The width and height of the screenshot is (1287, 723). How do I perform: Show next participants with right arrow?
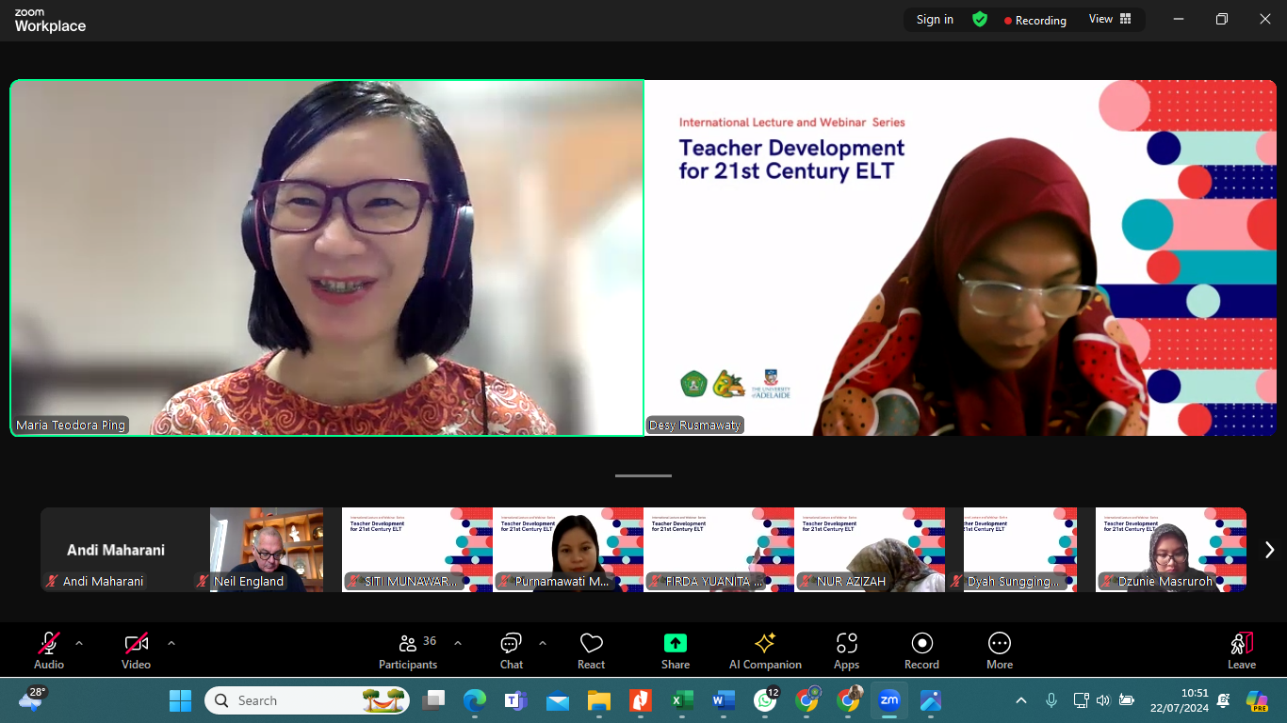click(1269, 550)
